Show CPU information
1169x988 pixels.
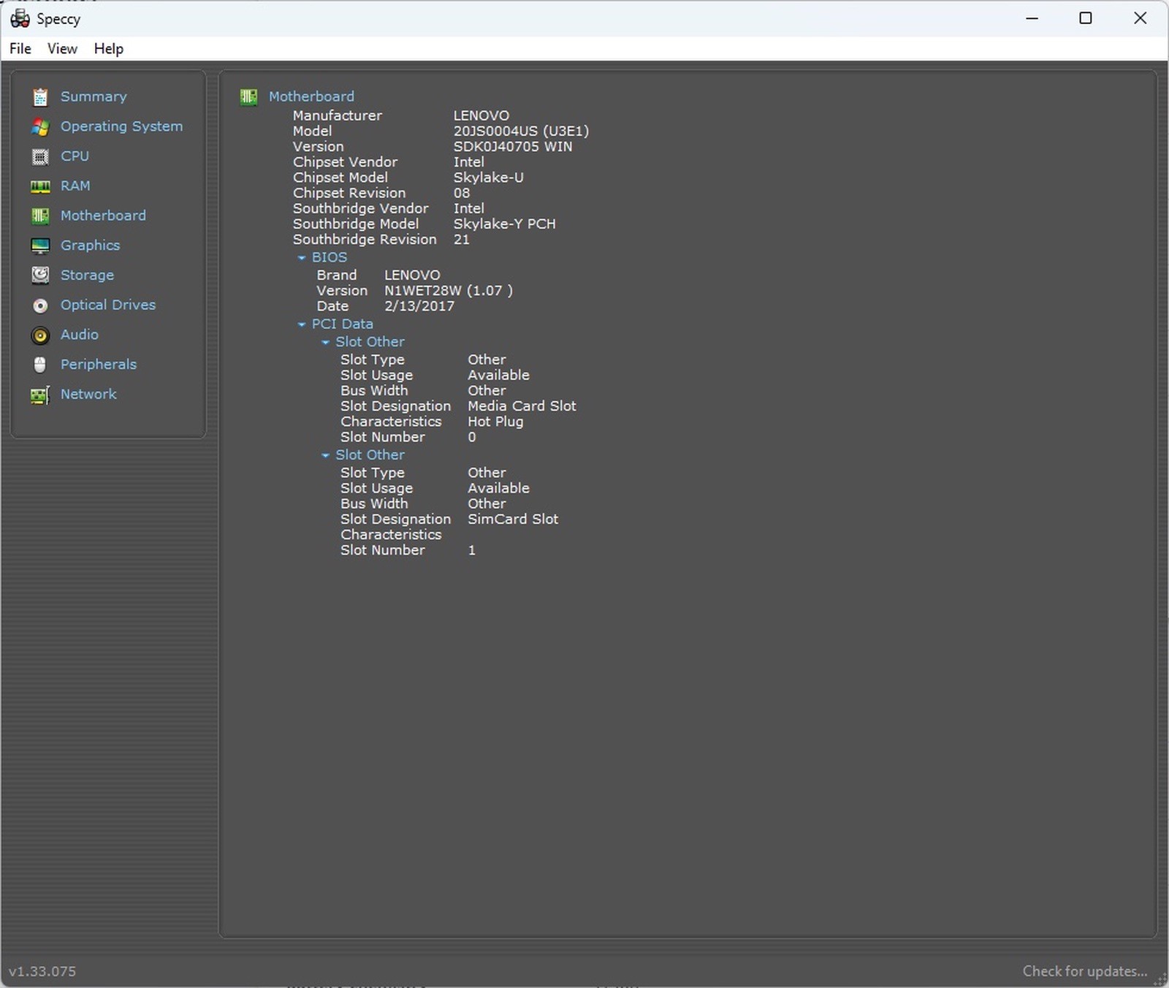click(75, 156)
